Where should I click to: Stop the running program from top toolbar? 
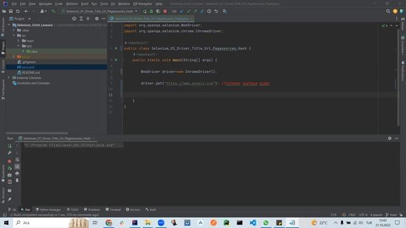(x=165, y=11)
